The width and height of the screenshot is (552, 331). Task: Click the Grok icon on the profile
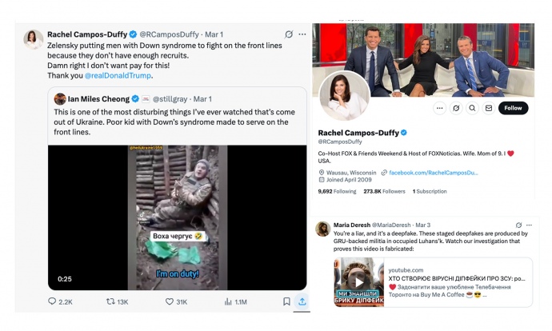point(457,108)
